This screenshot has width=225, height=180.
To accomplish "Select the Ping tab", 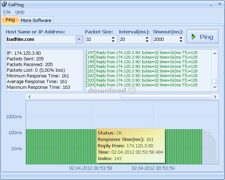I will (x=10, y=20).
